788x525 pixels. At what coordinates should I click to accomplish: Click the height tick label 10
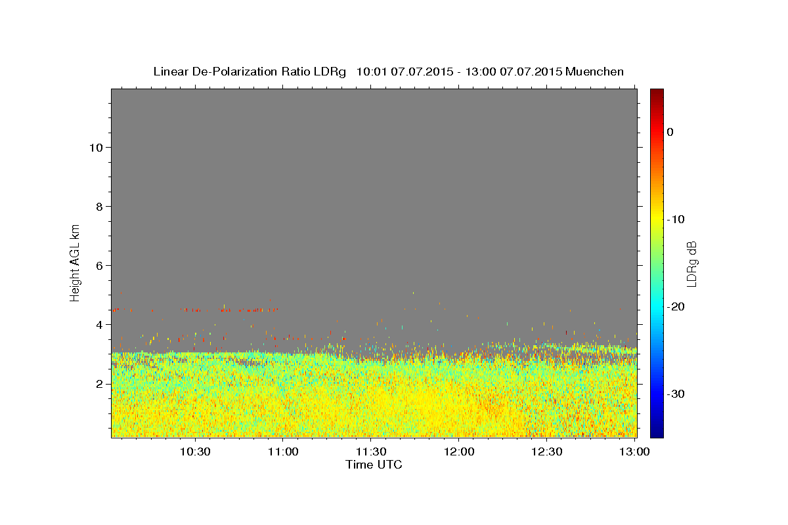click(95, 147)
